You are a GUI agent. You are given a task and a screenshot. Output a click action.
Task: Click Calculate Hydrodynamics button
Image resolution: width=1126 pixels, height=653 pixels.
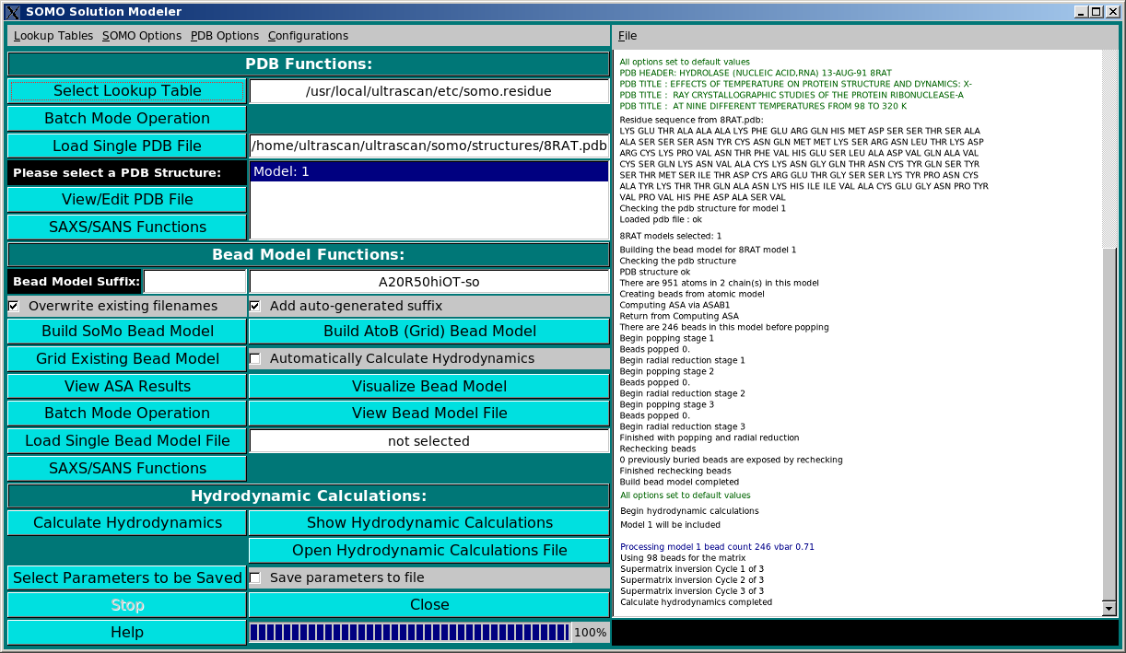pyautogui.click(x=127, y=523)
